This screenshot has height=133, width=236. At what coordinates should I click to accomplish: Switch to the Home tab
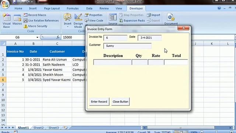[x=18, y=8]
